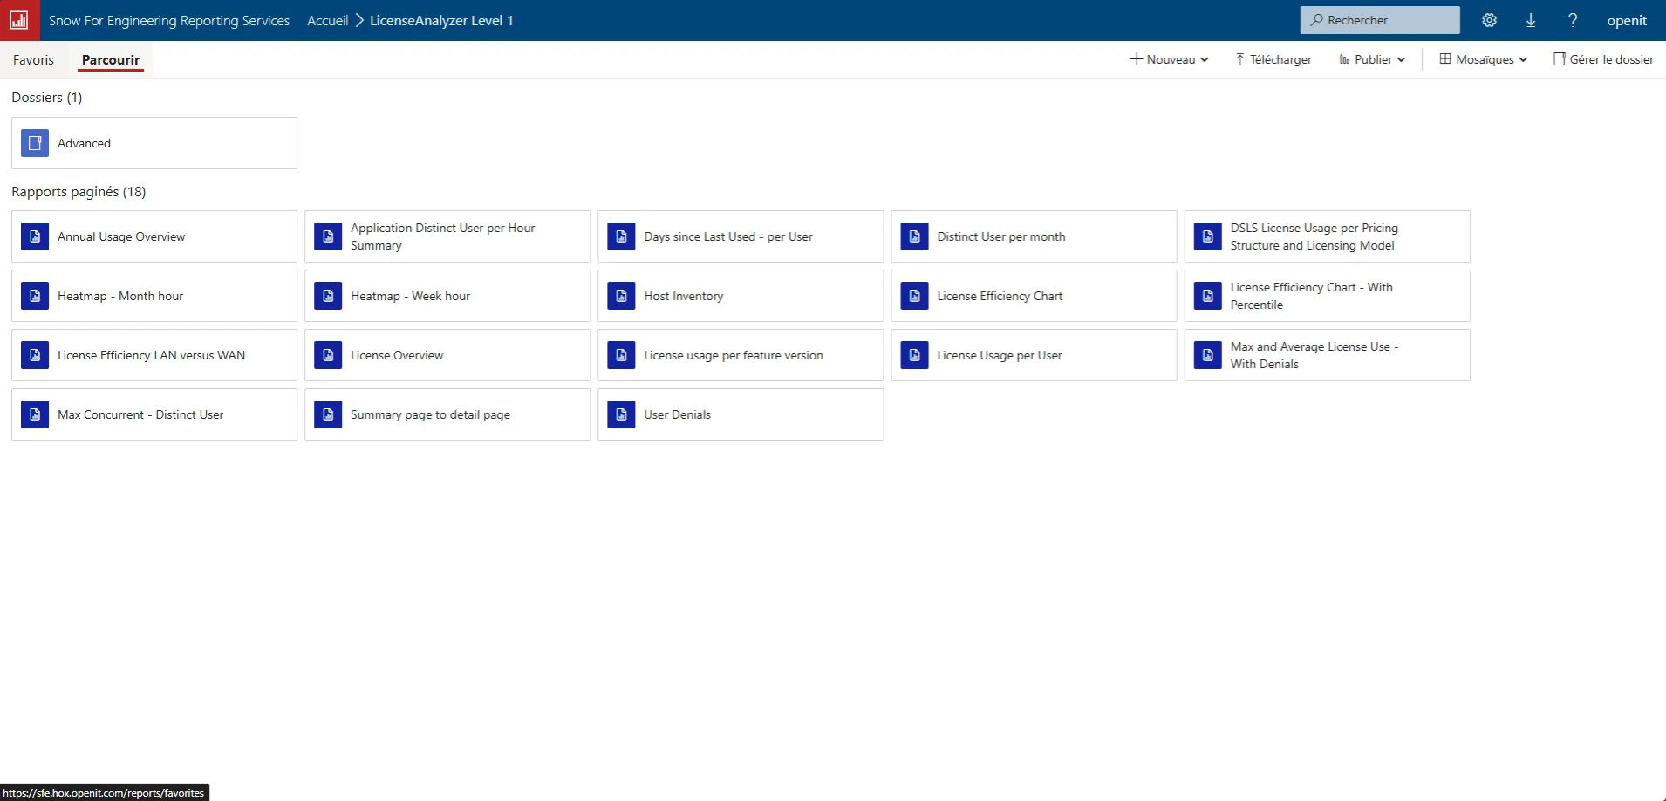Open the License usage per feature version report

click(734, 355)
